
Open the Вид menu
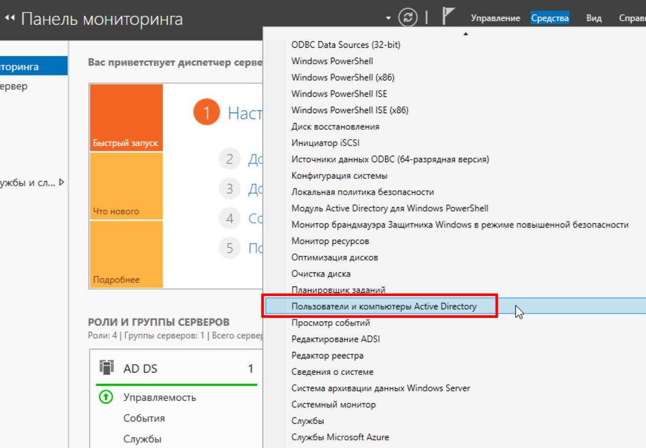pyautogui.click(x=593, y=18)
